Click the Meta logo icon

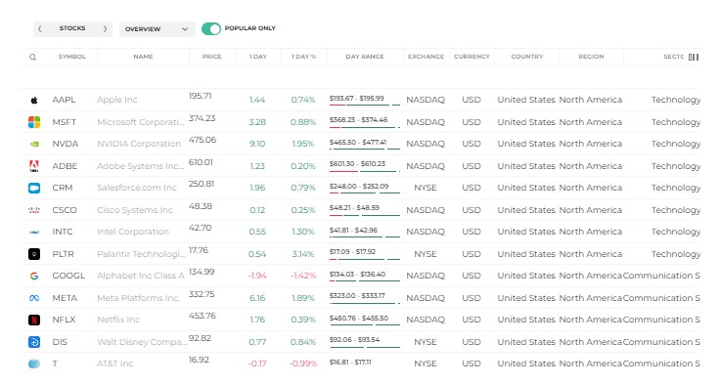(34, 298)
